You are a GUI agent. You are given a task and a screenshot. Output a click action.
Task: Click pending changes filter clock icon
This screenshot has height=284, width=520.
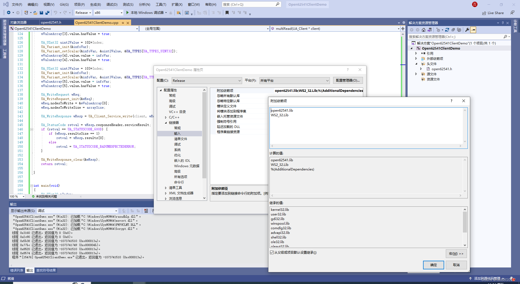pos(438,30)
